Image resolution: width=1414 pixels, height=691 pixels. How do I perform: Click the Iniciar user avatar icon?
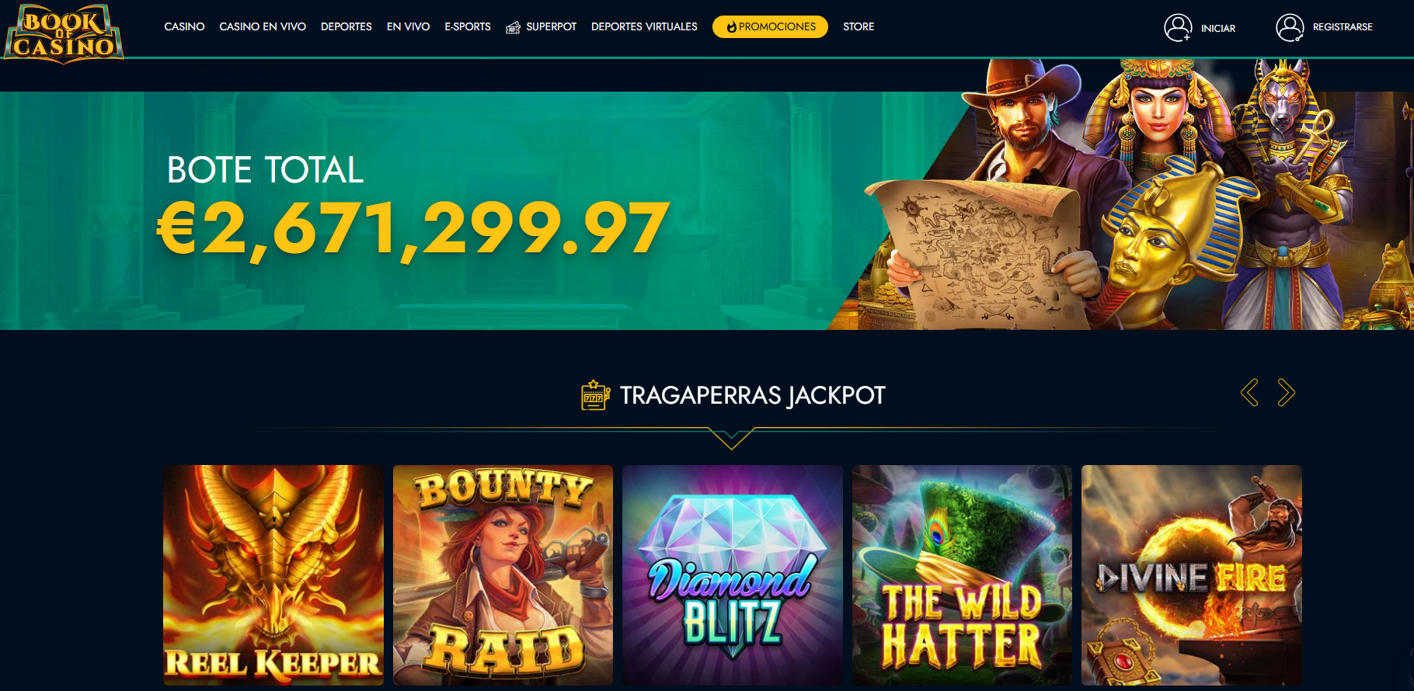(x=1178, y=27)
